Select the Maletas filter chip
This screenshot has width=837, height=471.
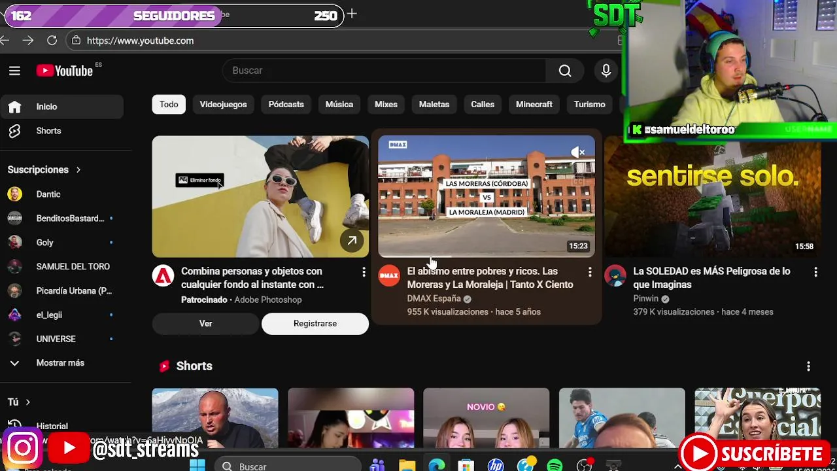tap(434, 105)
